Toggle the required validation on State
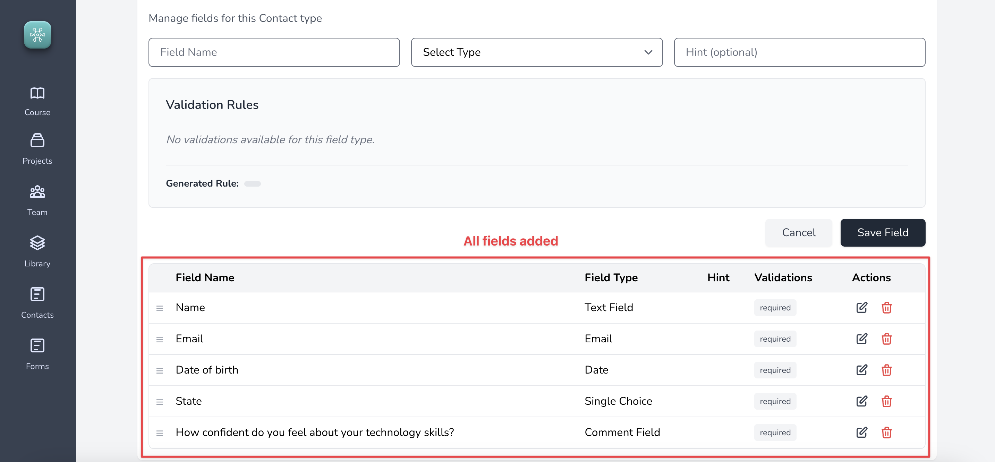The width and height of the screenshot is (995, 462). (775, 401)
